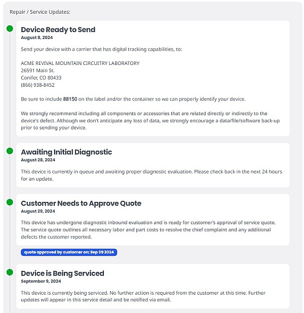Select the Awaiting Initial Diagnostic title

click(x=66, y=152)
